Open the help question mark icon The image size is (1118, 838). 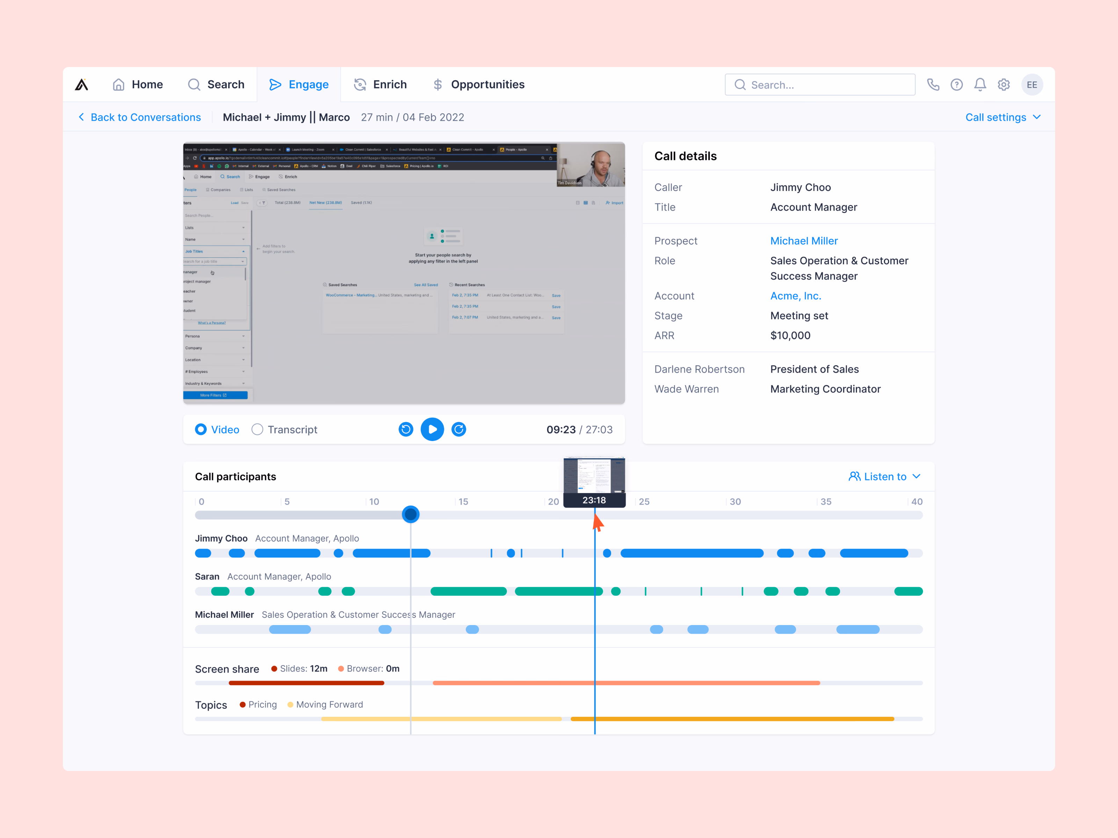tap(956, 85)
